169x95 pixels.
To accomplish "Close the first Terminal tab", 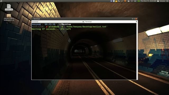I will pyautogui.click(x=83, y=22).
